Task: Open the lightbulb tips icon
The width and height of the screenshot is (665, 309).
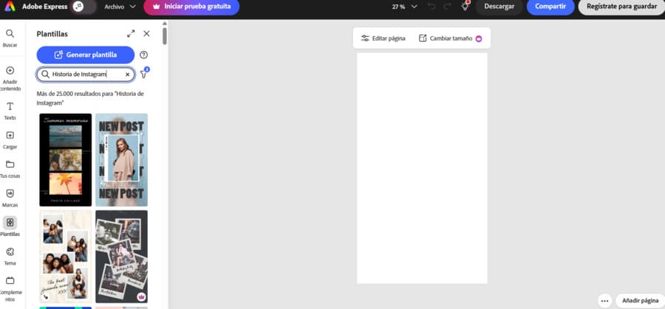Action: coord(465,7)
